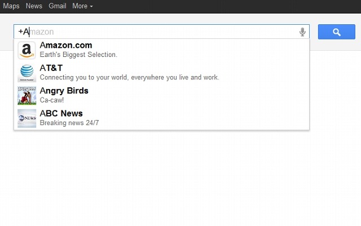
Task: Choose the ABC News suggestion title
Action: pyautogui.click(x=61, y=113)
